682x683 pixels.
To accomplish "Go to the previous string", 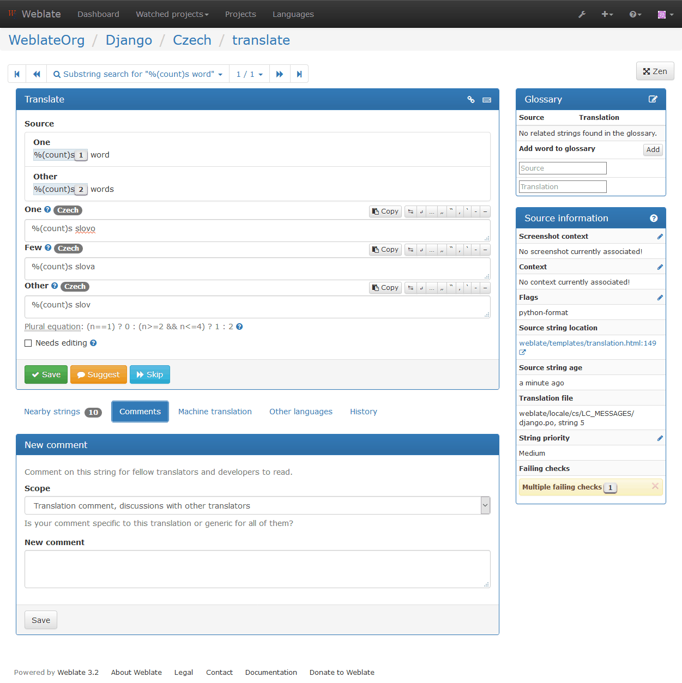I will click(37, 74).
